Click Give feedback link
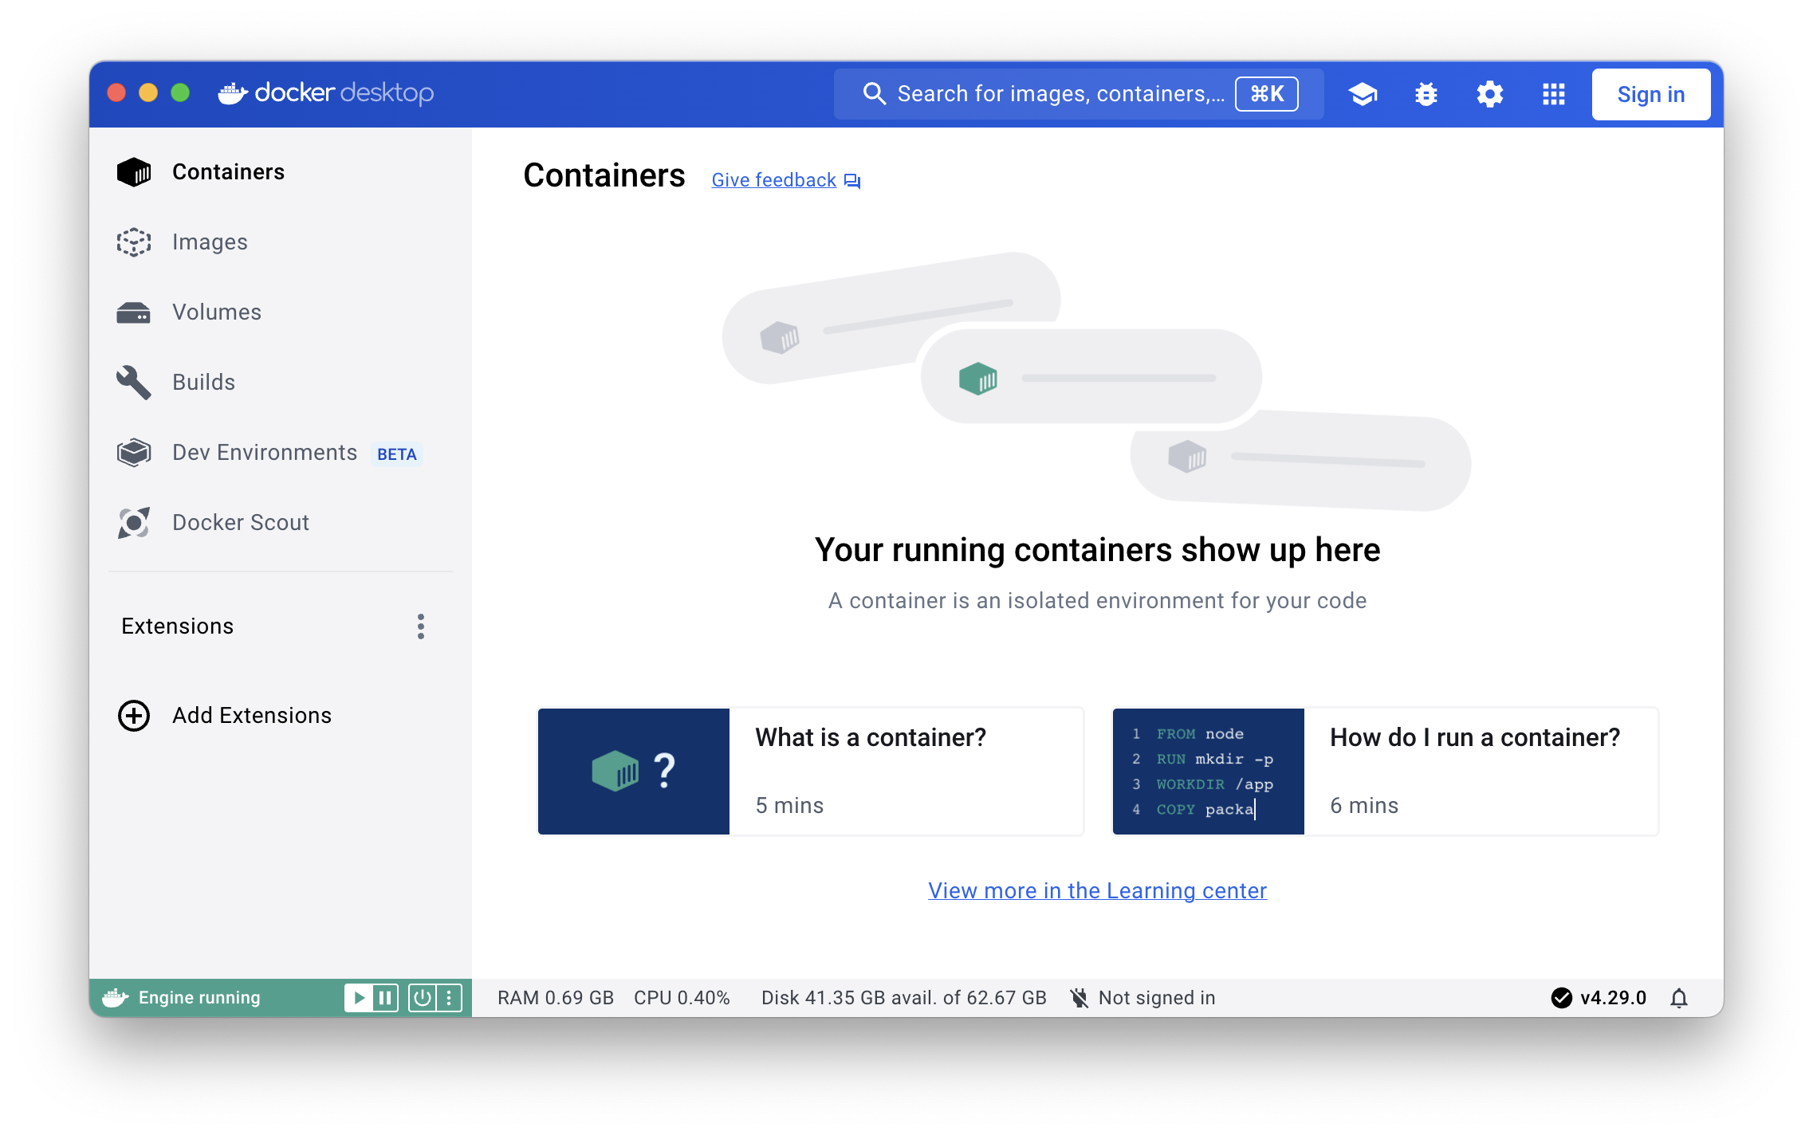 (774, 179)
